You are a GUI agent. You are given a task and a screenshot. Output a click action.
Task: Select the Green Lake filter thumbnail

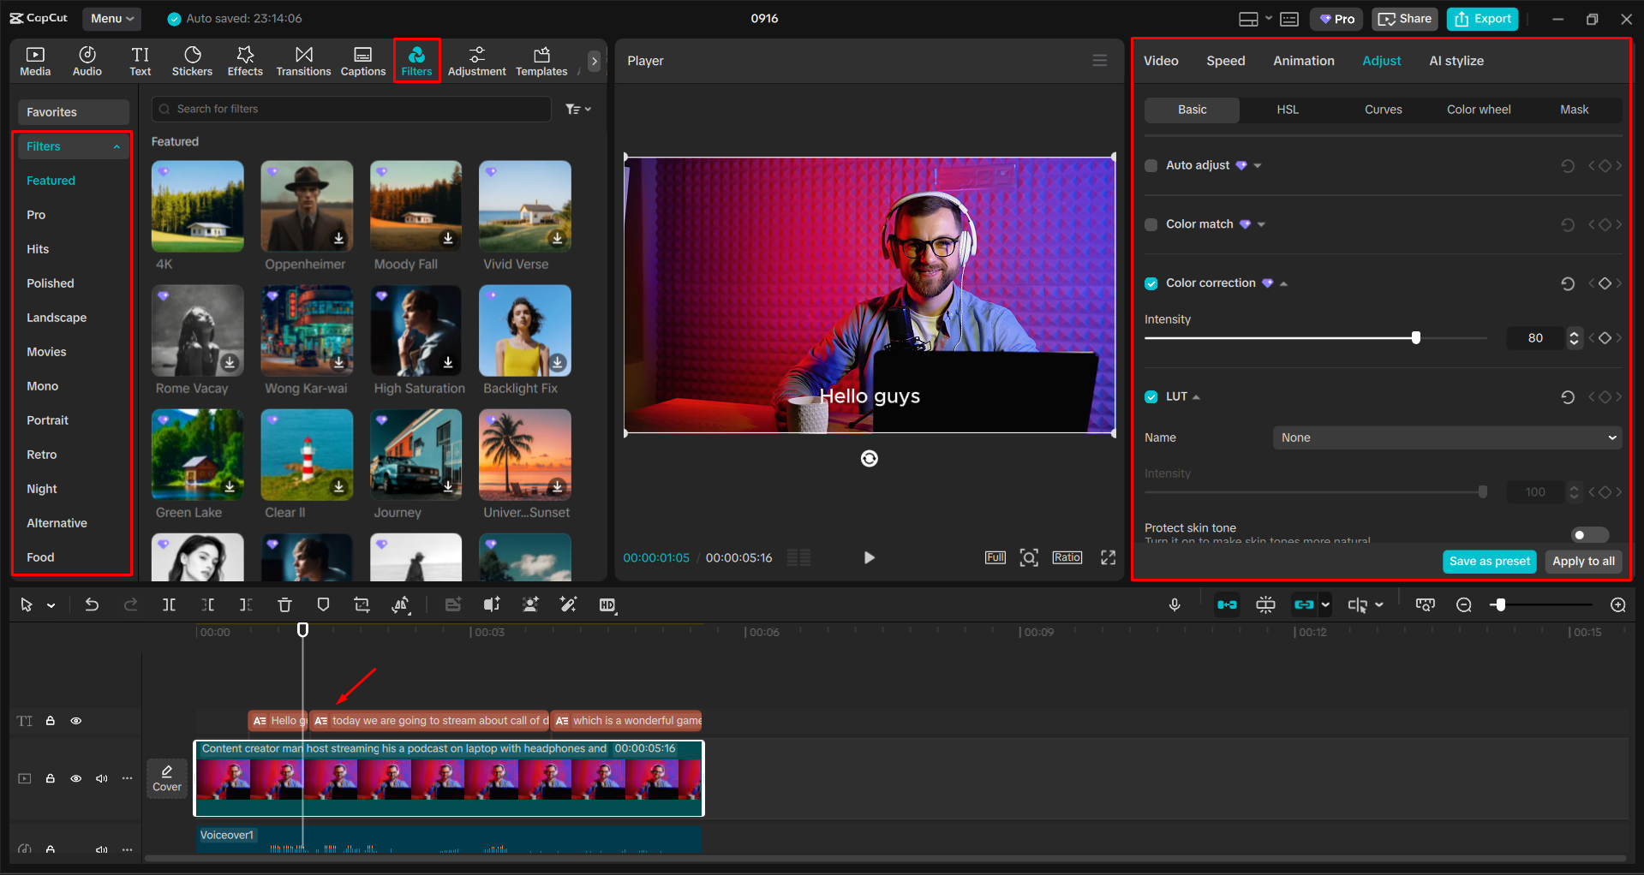[197, 455]
